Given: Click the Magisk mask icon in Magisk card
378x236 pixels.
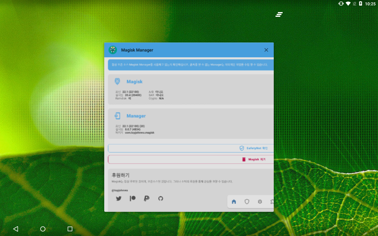Looking at the screenshot, I should pyautogui.click(x=117, y=81).
